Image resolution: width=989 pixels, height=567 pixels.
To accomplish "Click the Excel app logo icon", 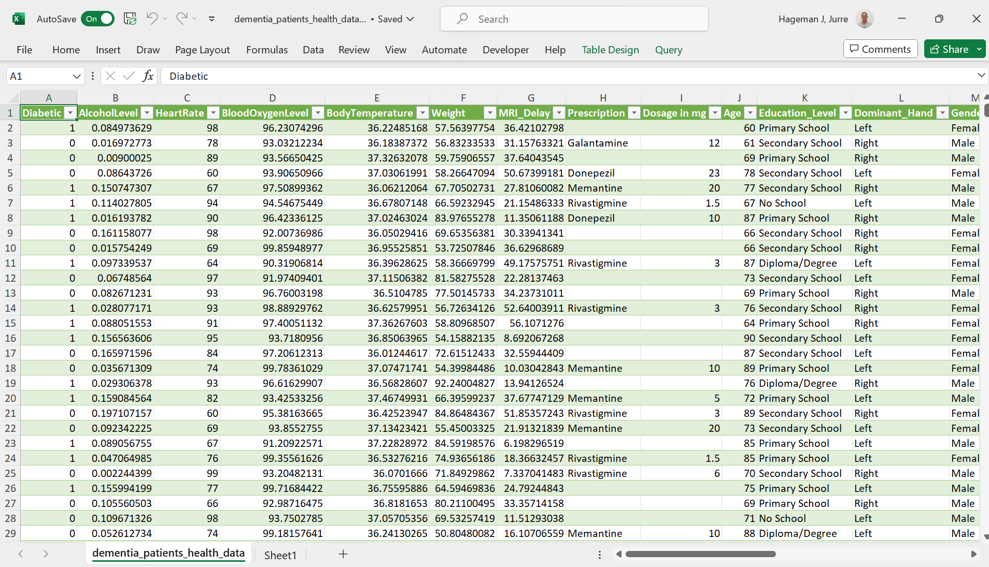I will pos(19,19).
